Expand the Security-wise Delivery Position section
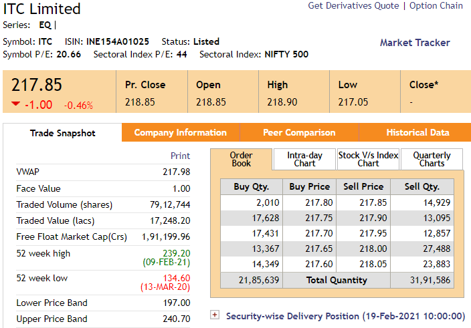 215,315
